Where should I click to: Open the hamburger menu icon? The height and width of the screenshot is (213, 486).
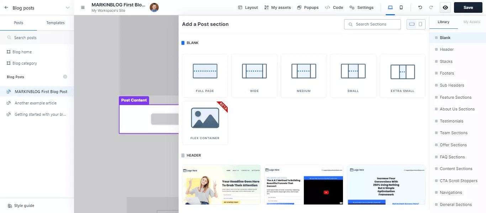click(83, 7)
